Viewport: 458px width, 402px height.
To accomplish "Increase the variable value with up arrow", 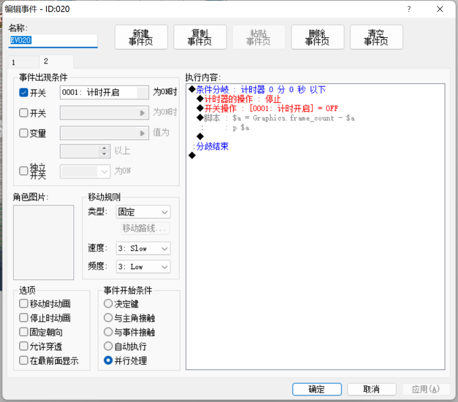I will coord(104,148).
